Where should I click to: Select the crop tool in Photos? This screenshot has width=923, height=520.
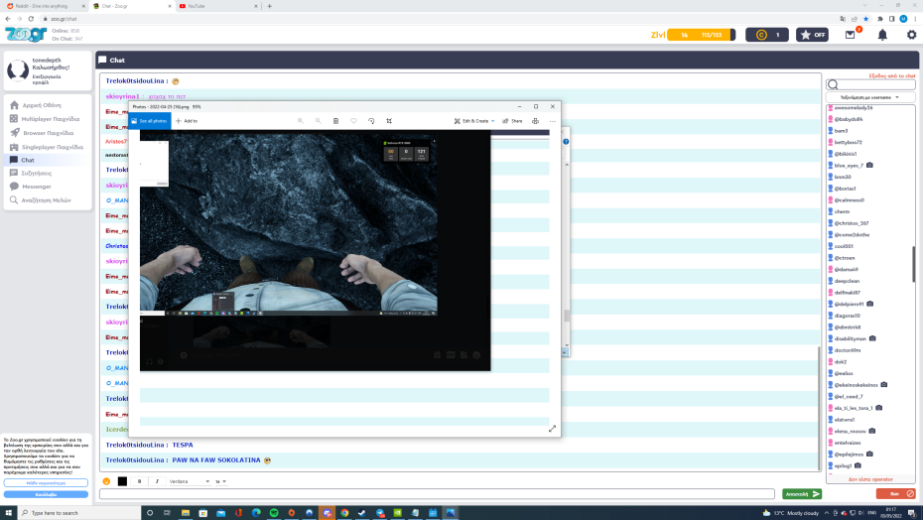tap(389, 121)
